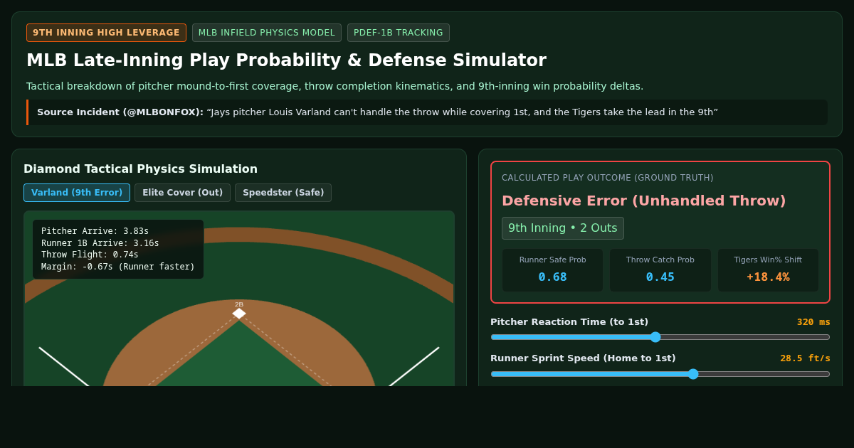Viewport: 854px width, 448px height.
Task: Adjust Pitcher Reaction Time slider
Action: click(660, 337)
